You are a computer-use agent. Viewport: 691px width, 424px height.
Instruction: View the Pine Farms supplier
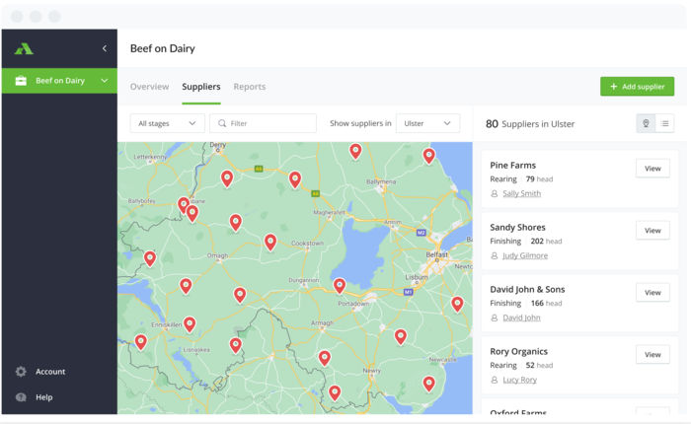(653, 168)
